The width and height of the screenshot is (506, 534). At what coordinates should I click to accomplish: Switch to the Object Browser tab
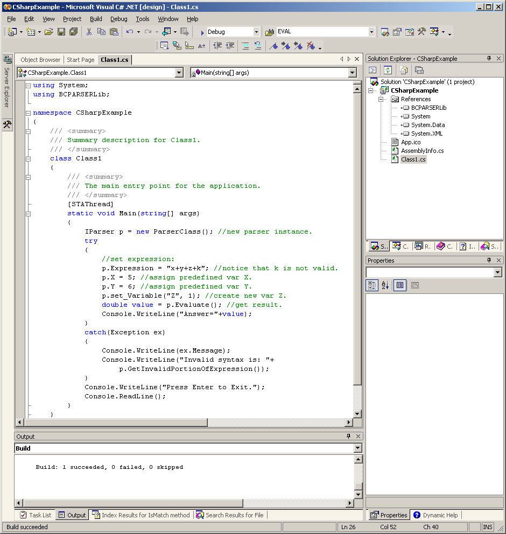click(x=40, y=60)
